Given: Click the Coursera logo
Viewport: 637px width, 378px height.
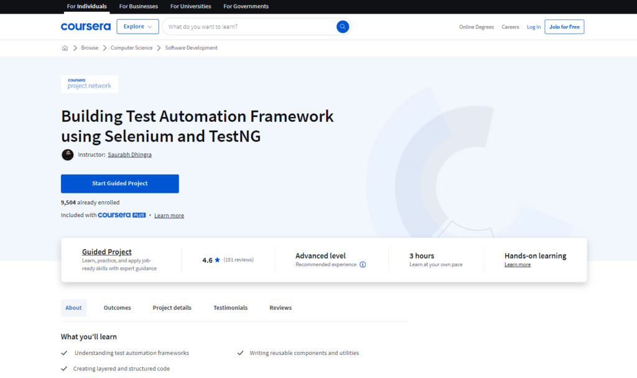Looking at the screenshot, I should click(86, 27).
